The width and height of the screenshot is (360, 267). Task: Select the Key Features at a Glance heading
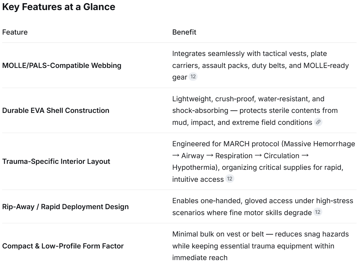coord(59,7)
